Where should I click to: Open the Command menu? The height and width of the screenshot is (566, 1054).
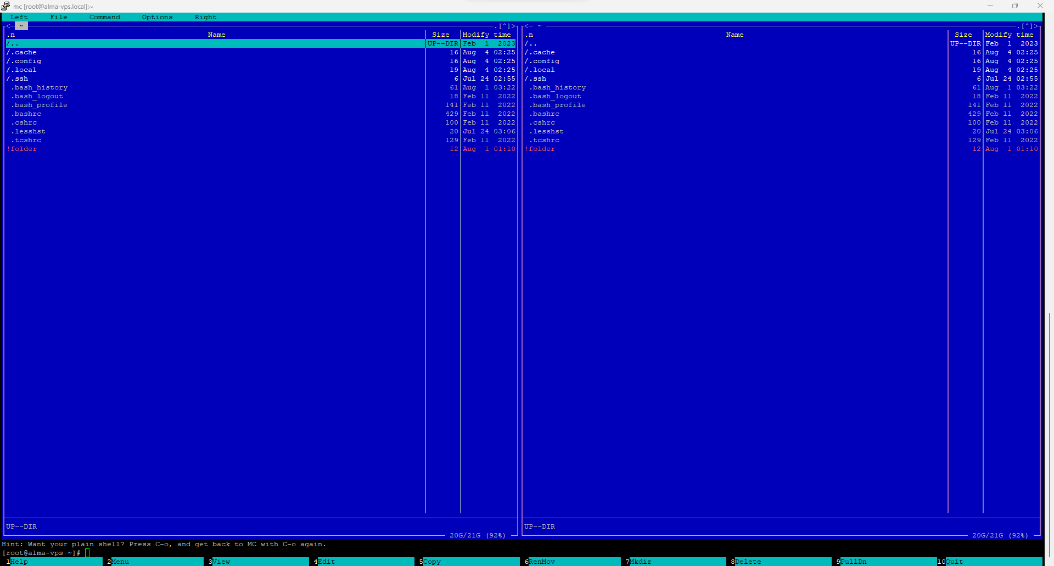point(104,17)
